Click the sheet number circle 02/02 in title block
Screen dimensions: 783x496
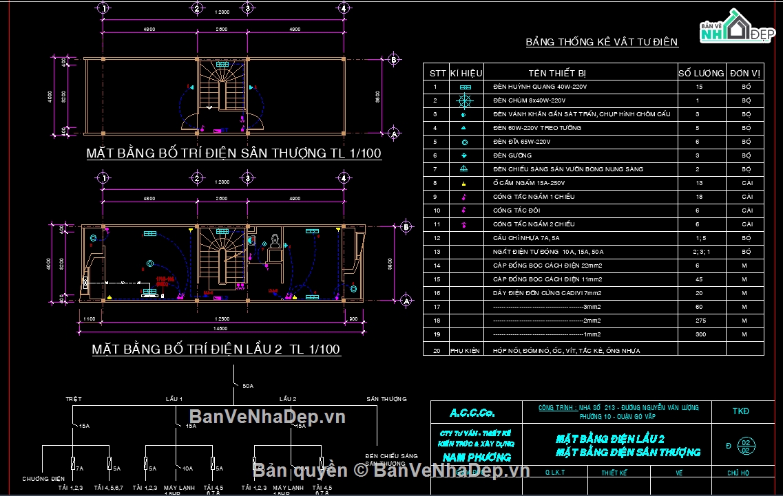[746, 446]
